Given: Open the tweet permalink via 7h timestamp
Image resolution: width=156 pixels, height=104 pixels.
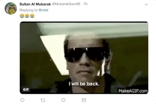Looking at the screenshot, I should point(86,4).
